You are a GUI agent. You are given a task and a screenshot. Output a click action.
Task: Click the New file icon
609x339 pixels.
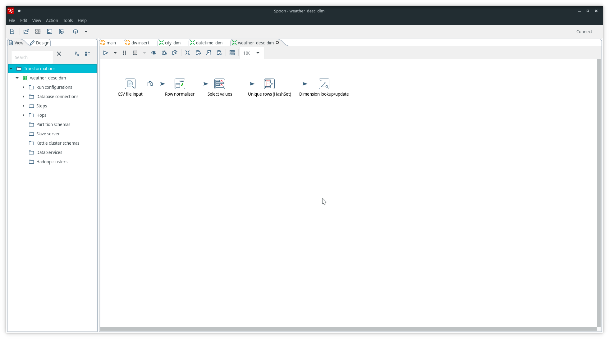click(x=12, y=31)
